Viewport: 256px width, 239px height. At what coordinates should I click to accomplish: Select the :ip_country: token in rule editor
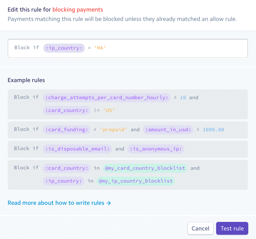tap(64, 48)
